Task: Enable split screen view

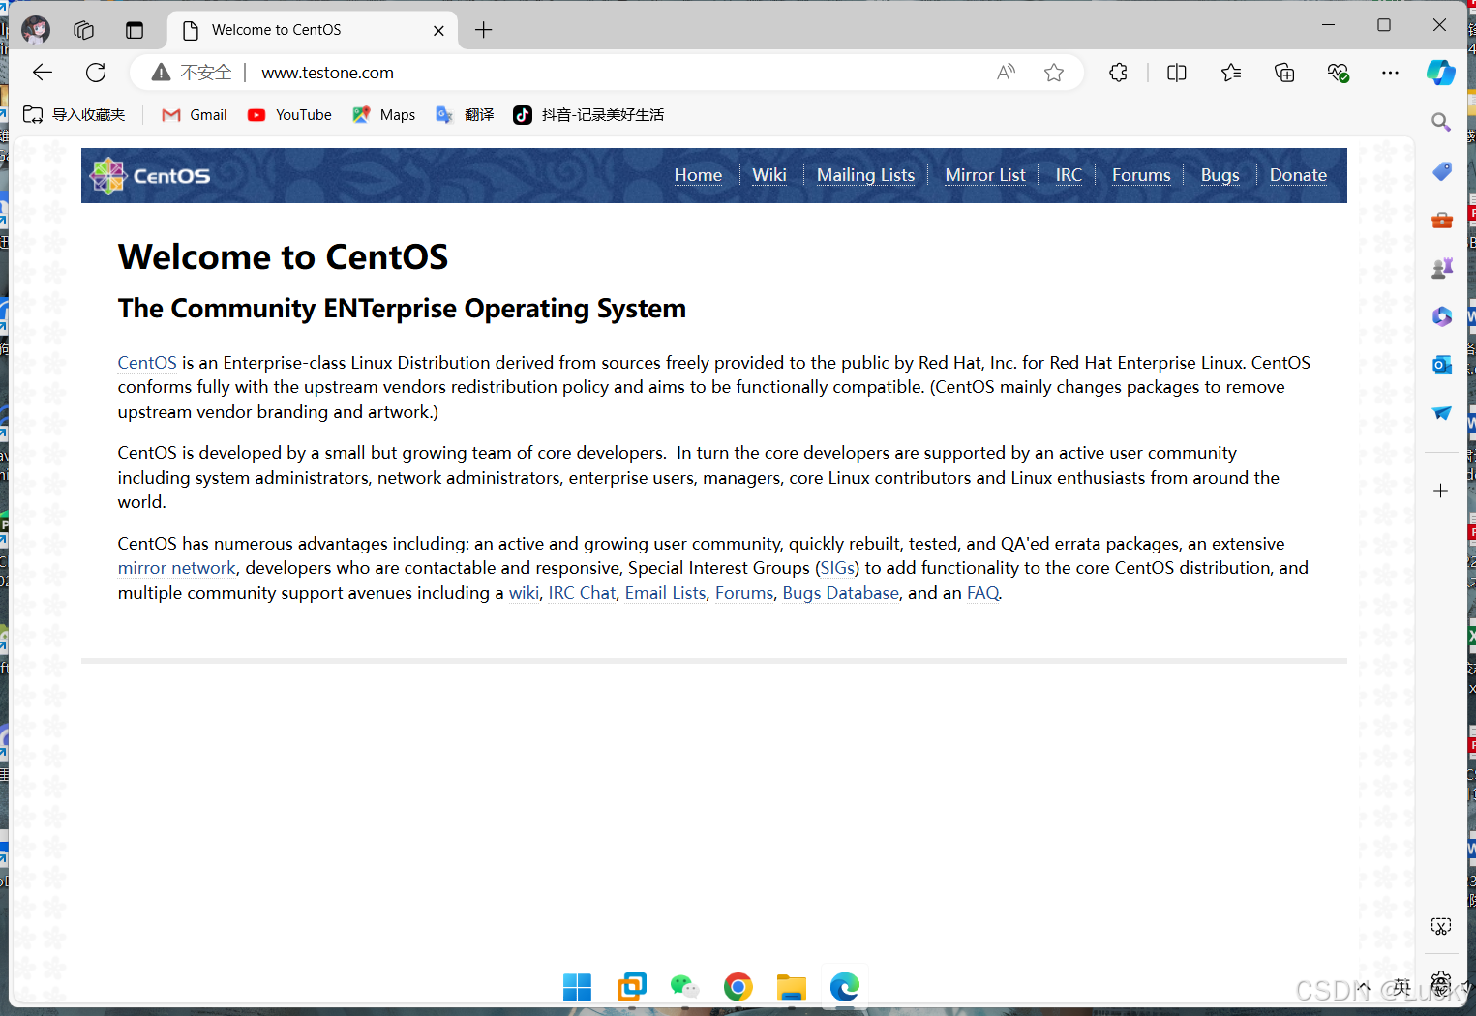Action: pyautogui.click(x=1177, y=73)
